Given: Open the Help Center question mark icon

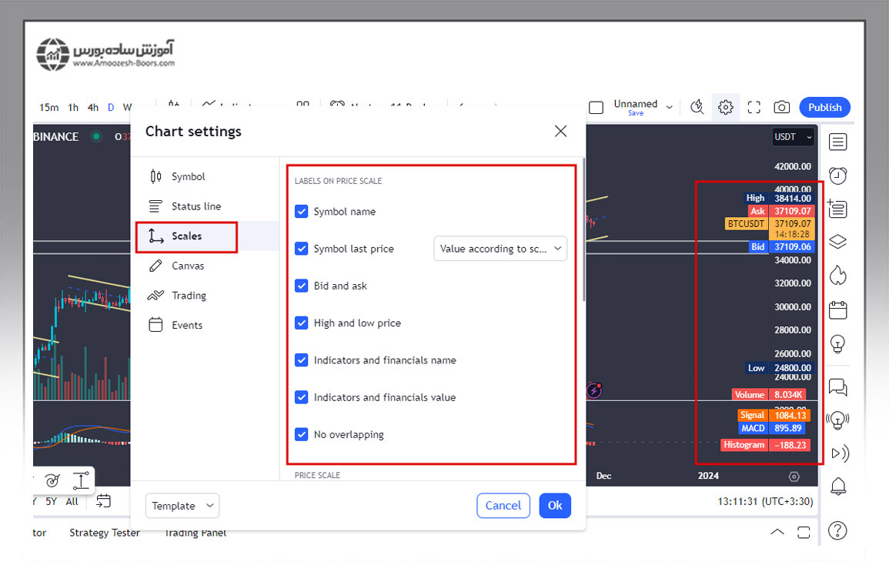Looking at the screenshot, I should point(838,530).
